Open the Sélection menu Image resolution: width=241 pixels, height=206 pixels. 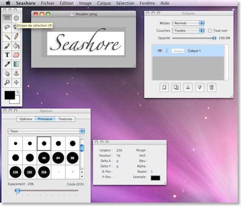(x=125, y=3)
